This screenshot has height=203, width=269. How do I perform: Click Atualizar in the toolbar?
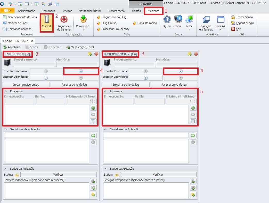(11, 47)
